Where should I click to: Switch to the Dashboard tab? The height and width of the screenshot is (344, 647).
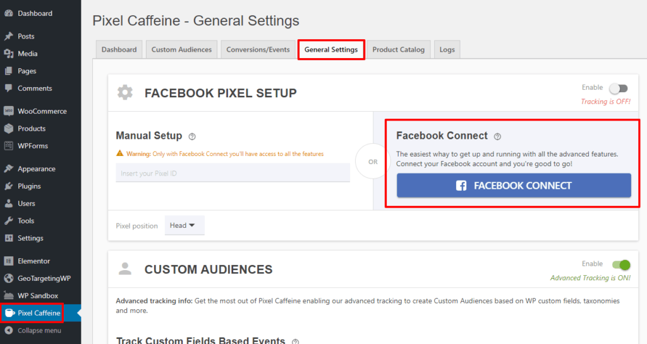point(119,49)
